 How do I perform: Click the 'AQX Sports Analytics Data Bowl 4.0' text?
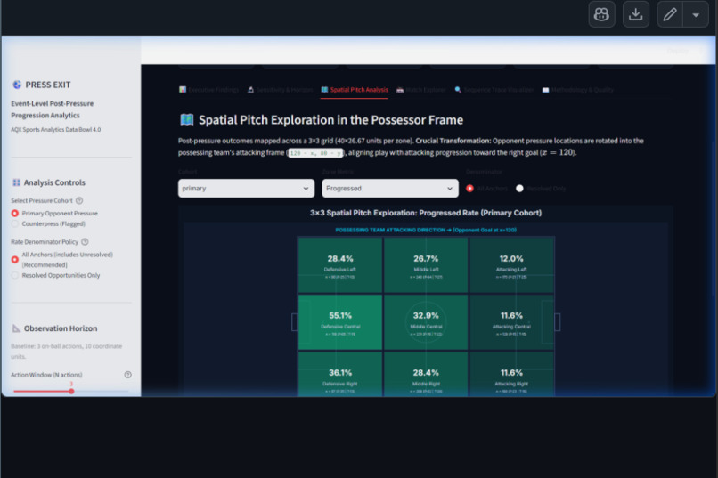[56, 129]
